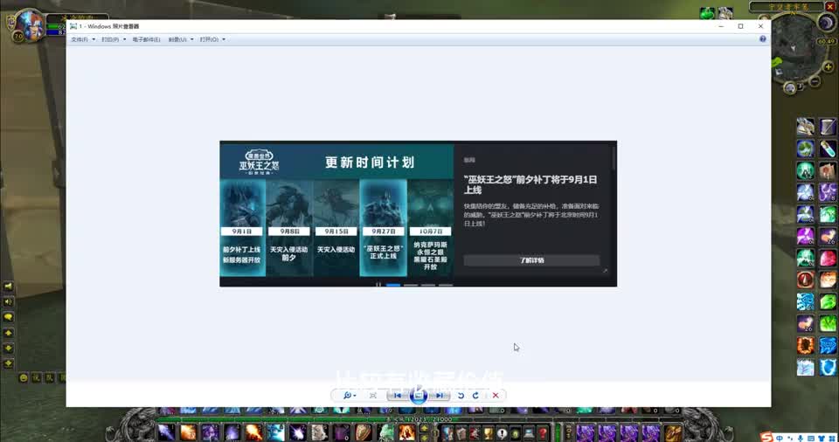The width and height of the screenshot is (839, 442).
Task: Rotate the photo counterclockwise
Action: tap(461, 396)
